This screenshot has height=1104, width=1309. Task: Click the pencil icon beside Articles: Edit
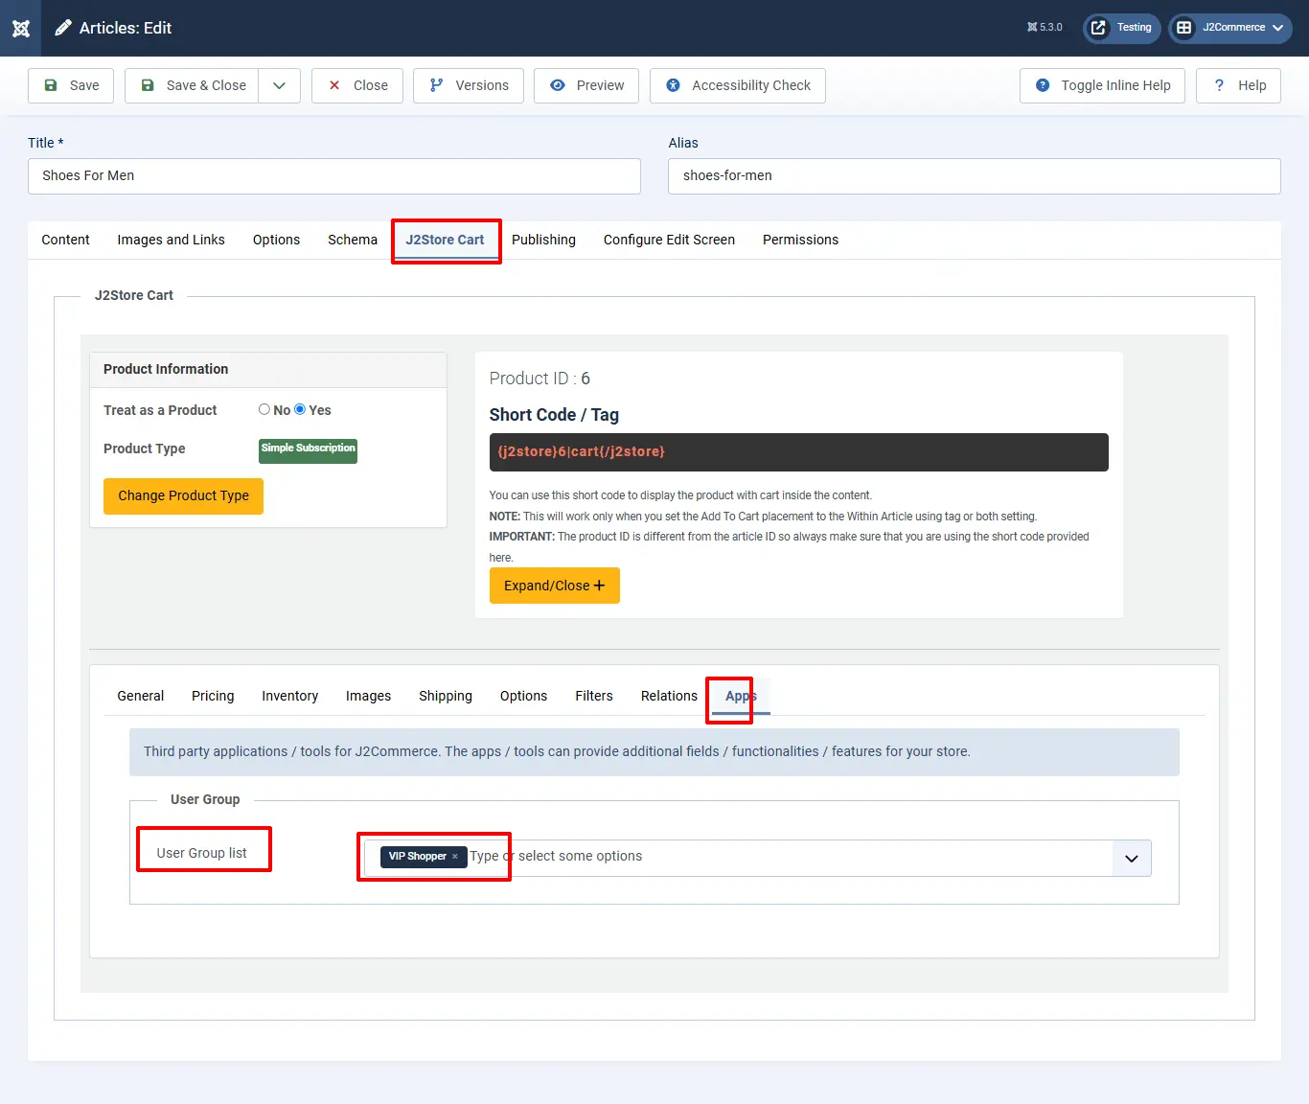pyautogui.click(x=63, y=28)
